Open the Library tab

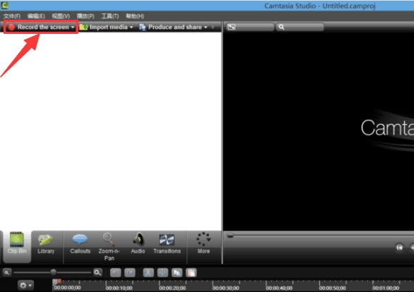[46, 243]
